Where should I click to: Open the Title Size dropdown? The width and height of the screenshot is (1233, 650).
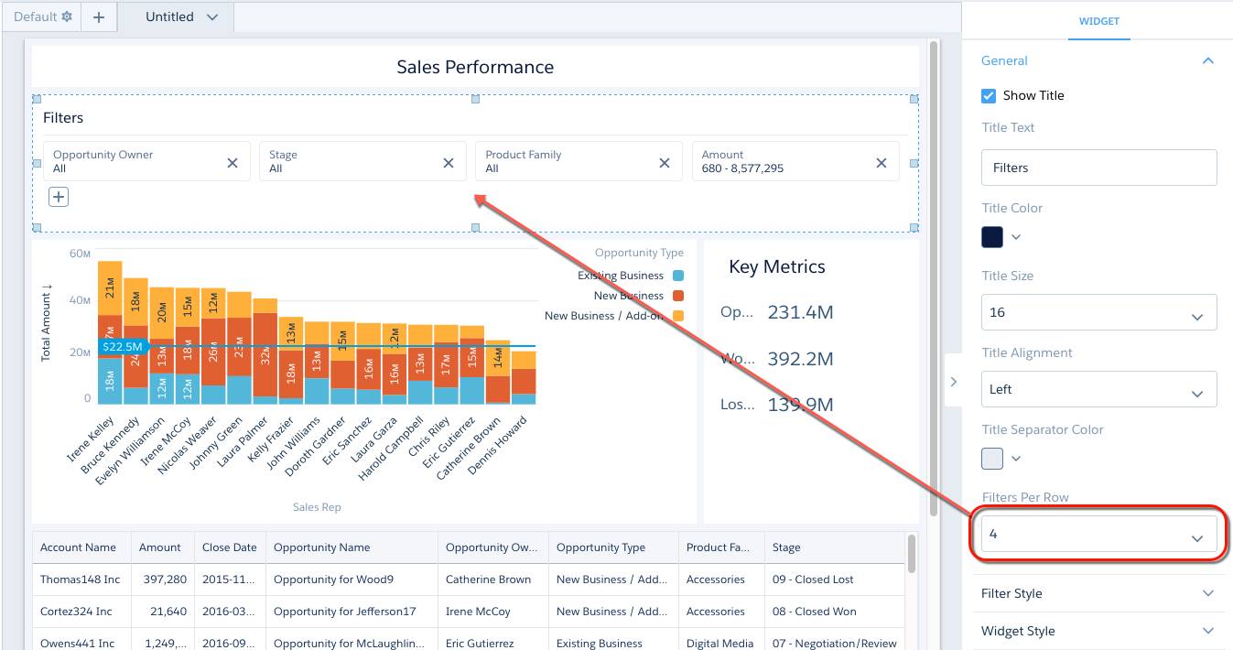1098,312
